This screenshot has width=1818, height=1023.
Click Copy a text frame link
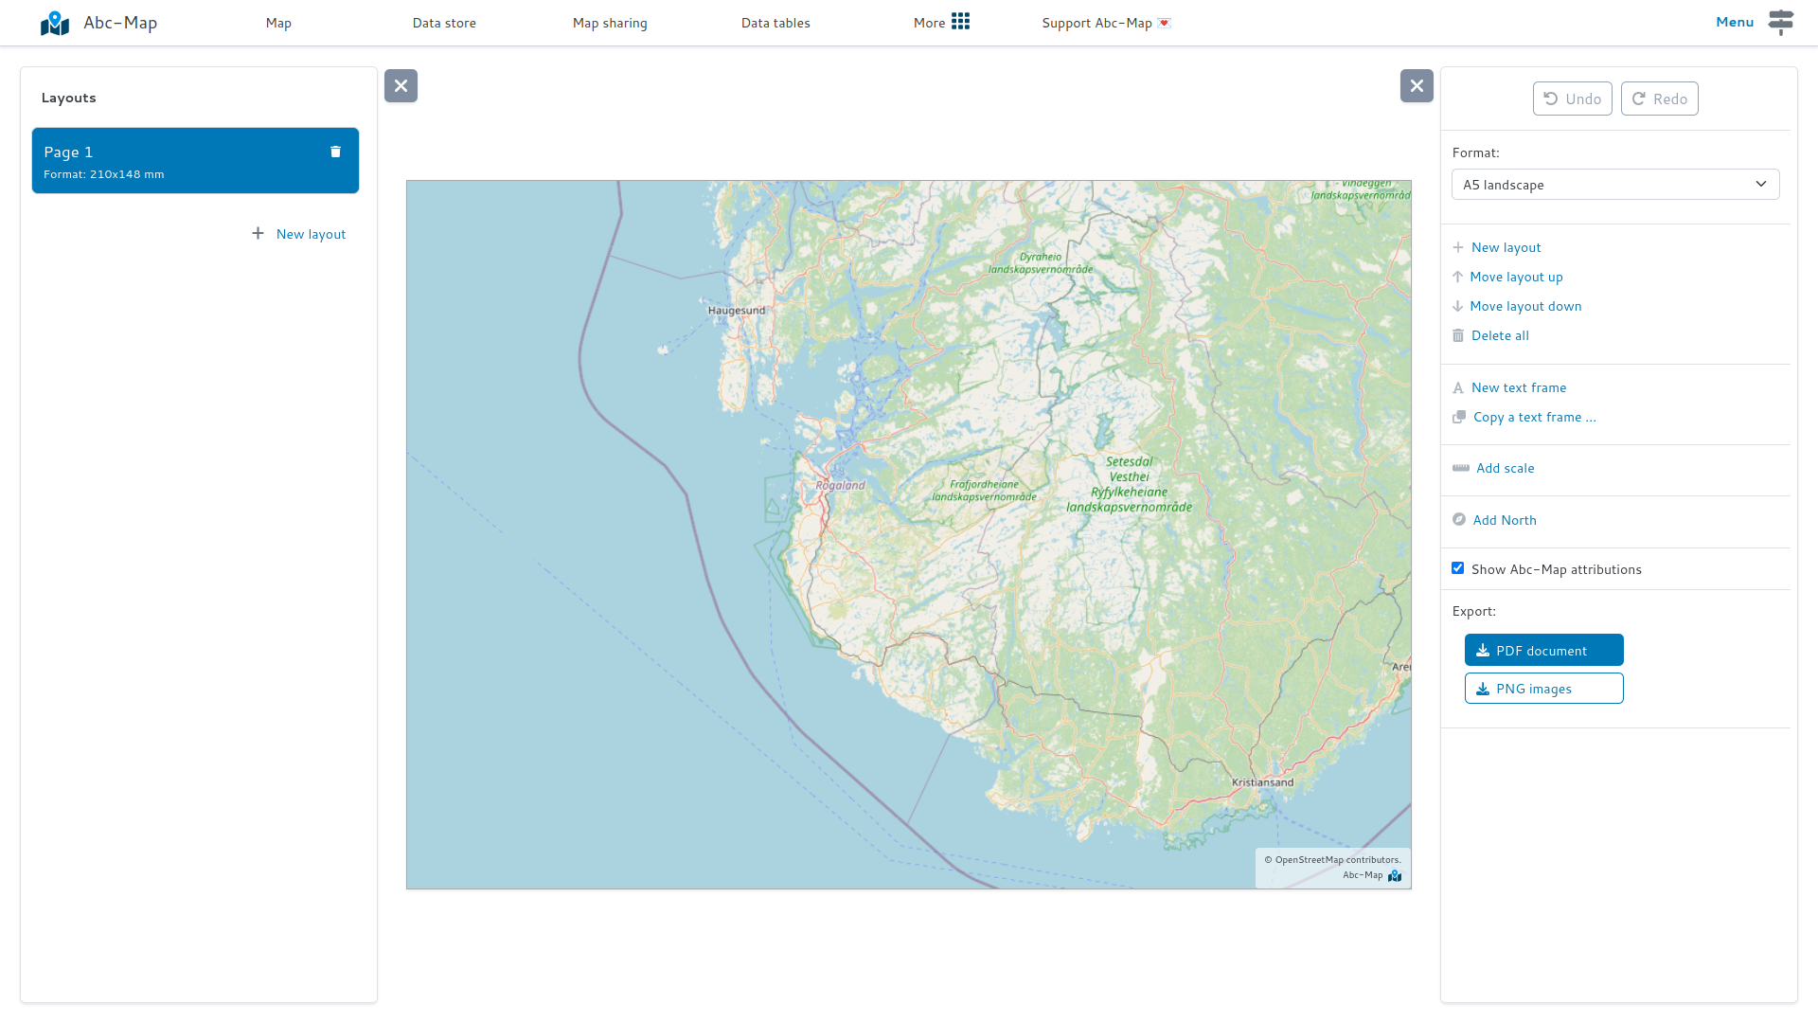click(1535, 416)
